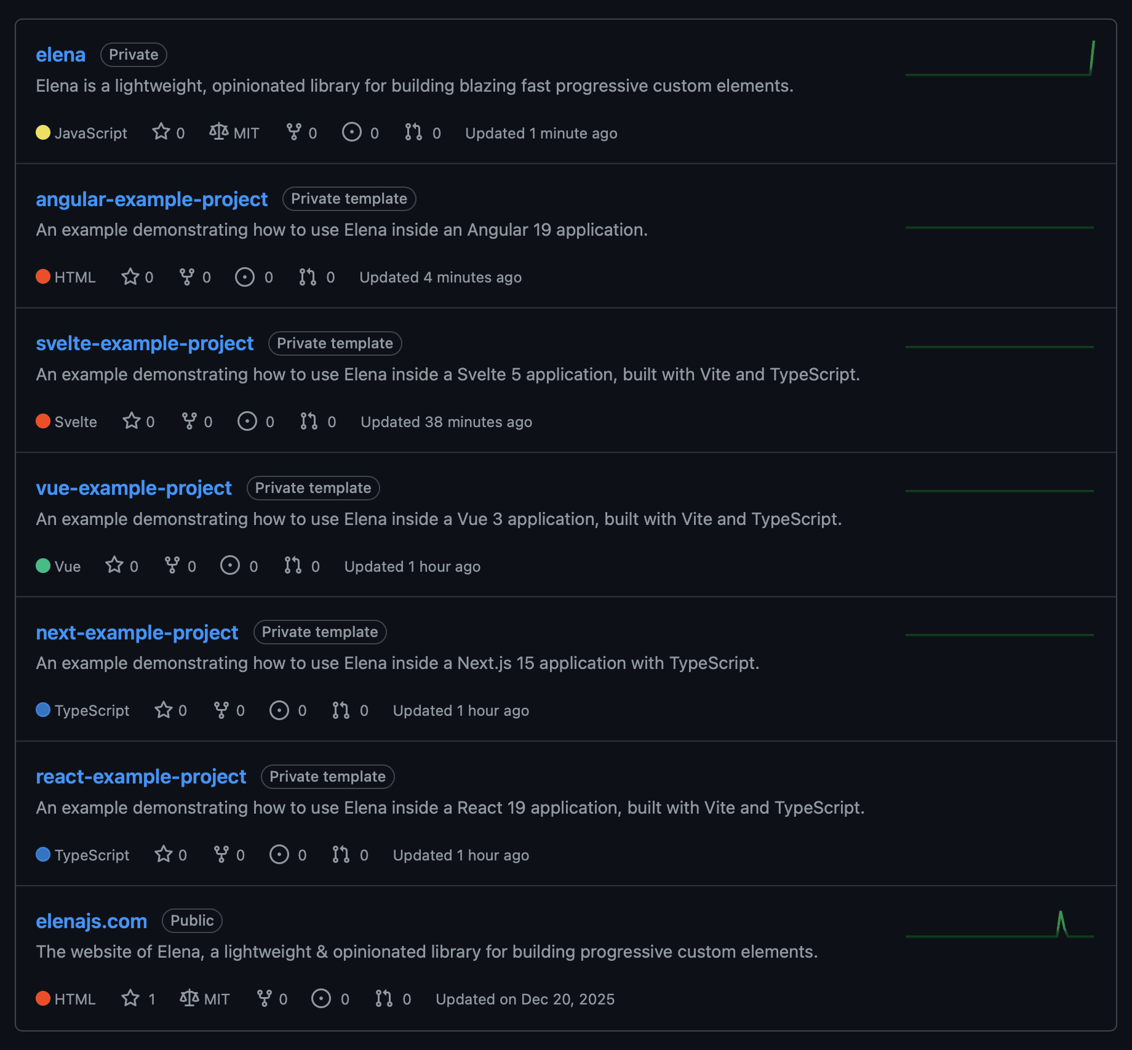Click the star icon for elenajs.com

click(x=130, y=998)
